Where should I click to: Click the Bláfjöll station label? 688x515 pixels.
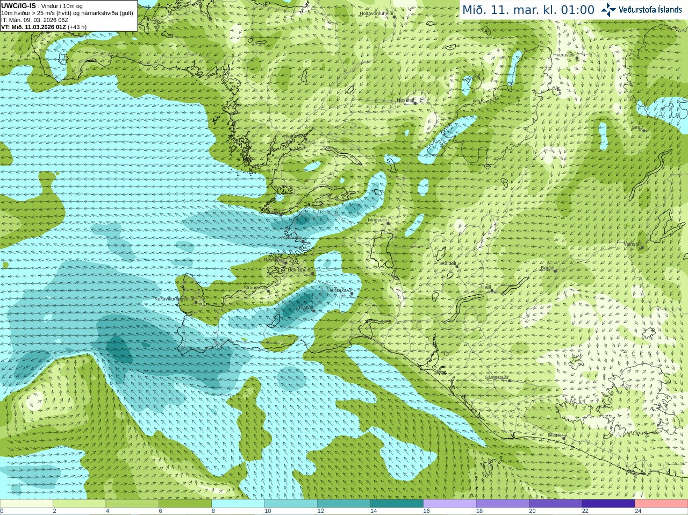click(x=306, y=307)
